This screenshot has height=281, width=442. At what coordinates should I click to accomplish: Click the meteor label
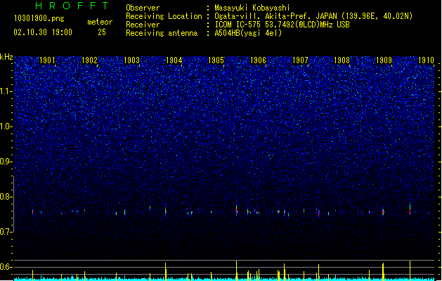100,22
